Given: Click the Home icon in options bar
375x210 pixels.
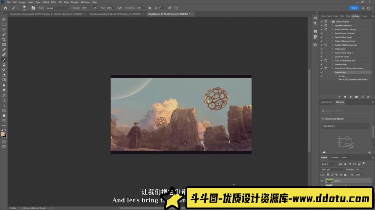Looking at the screenshot, I should coord(5,8).
